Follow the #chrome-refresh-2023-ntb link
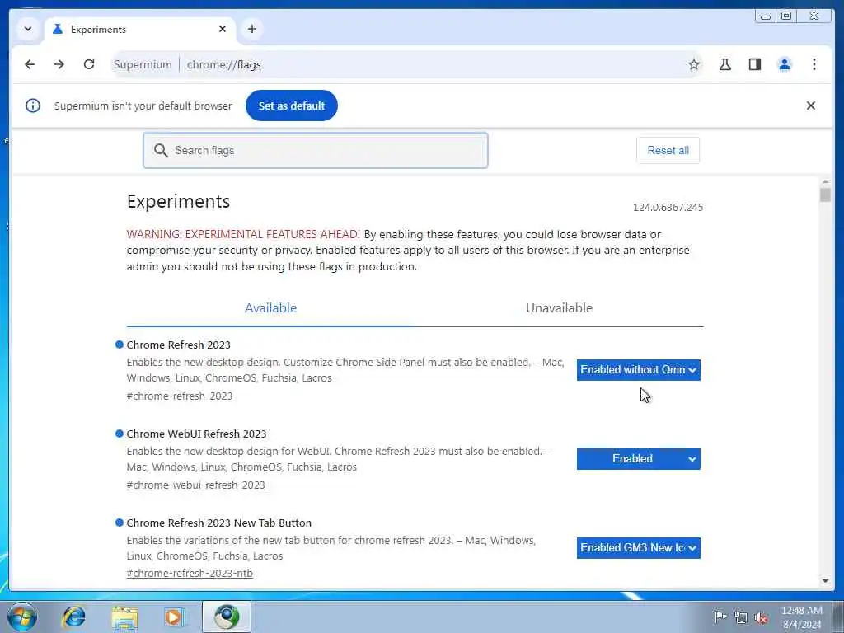The image size is (844, 633). click(x=190, y=574)
